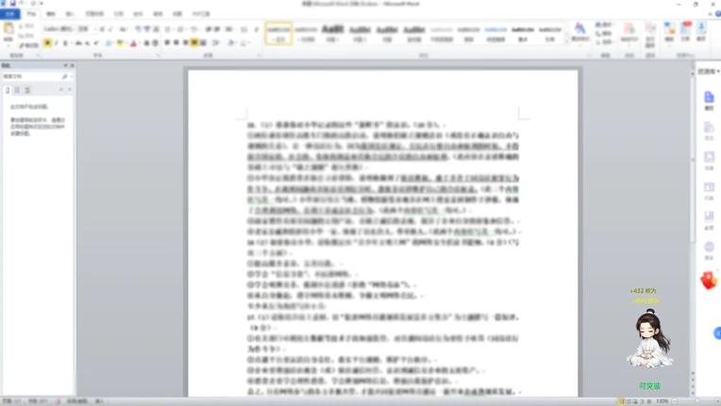The image size is (721, 406).
Task: Switch to the References ribbon tab
Action: point(119,14)
